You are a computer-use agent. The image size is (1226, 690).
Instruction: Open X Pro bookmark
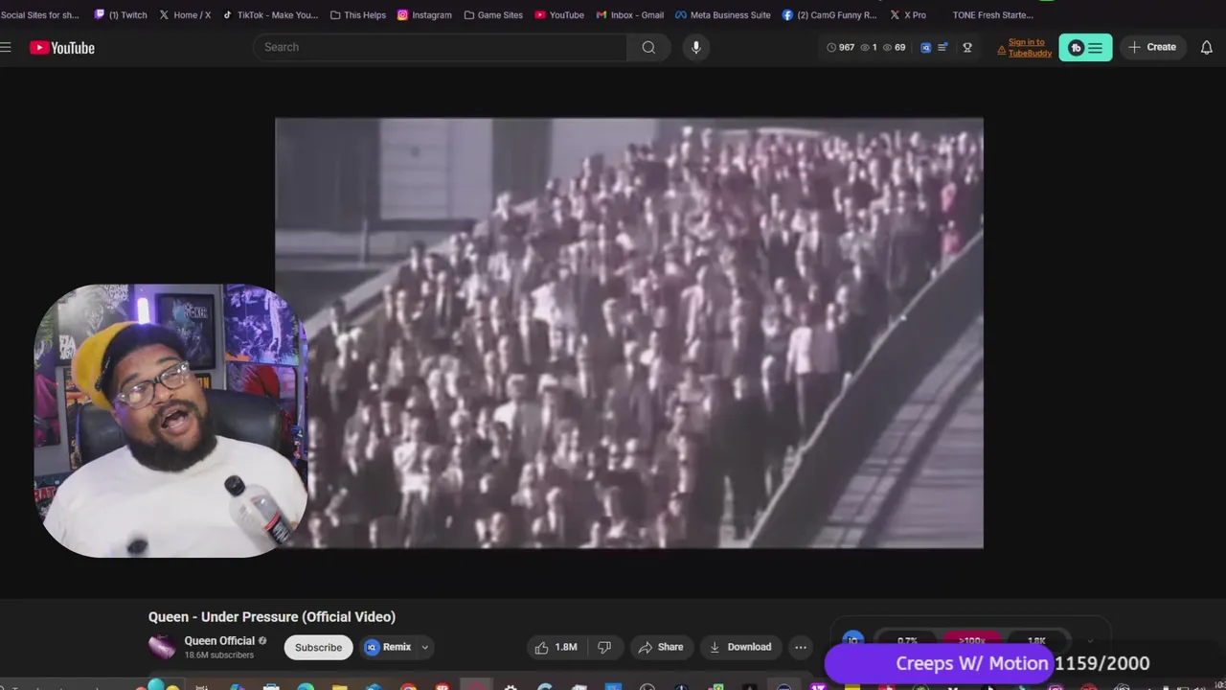point(908,14)
